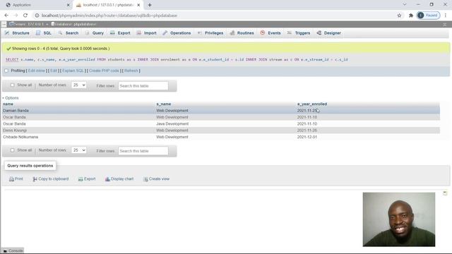Click the Print icon in query results operations
Screen dimensions: 452x254
(x=11, y=179)
